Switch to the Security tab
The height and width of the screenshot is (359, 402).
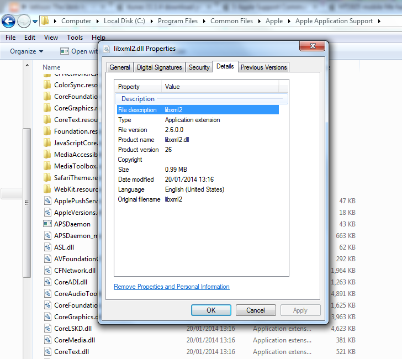coord(199,67)
